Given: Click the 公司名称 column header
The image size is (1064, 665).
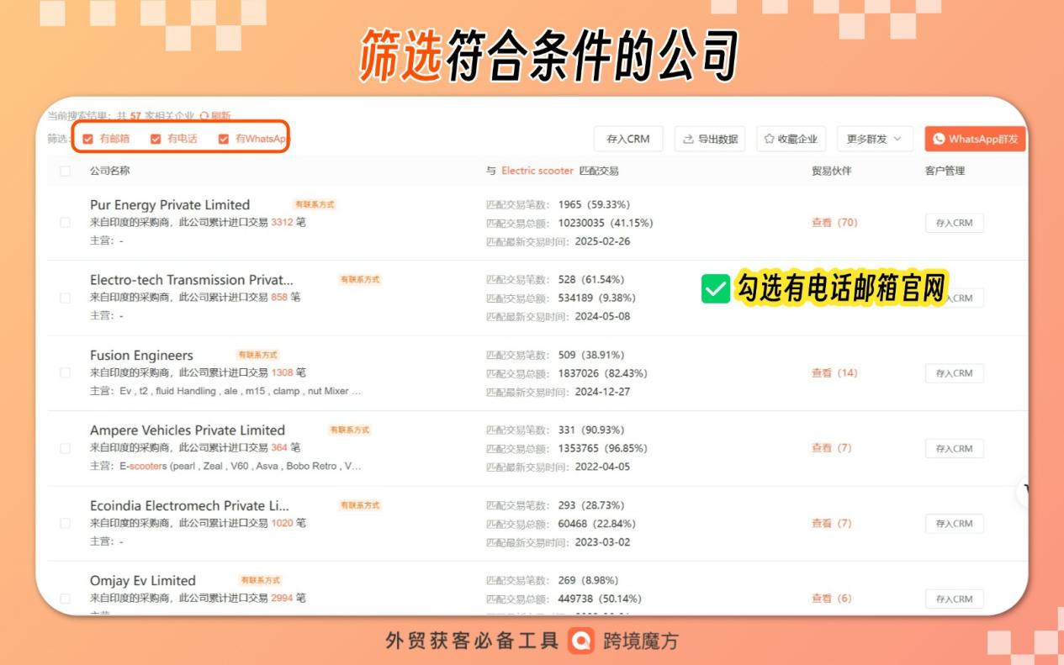Looking at the screenshot, I should 110,171.
